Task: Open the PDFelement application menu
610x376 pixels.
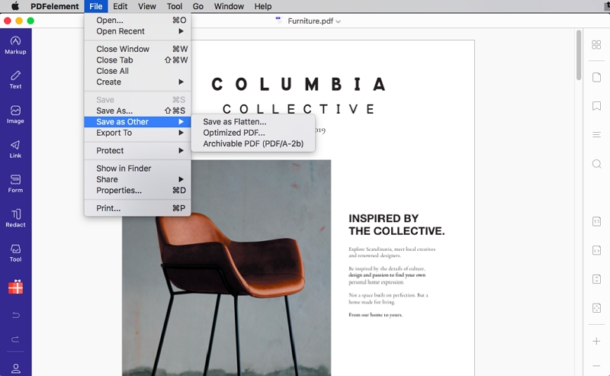Action: click(54, 6)
